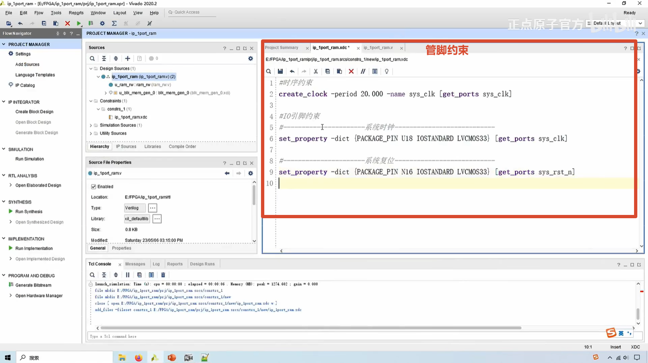
Task: Open the Messages tab
Action: coord(135,264)
